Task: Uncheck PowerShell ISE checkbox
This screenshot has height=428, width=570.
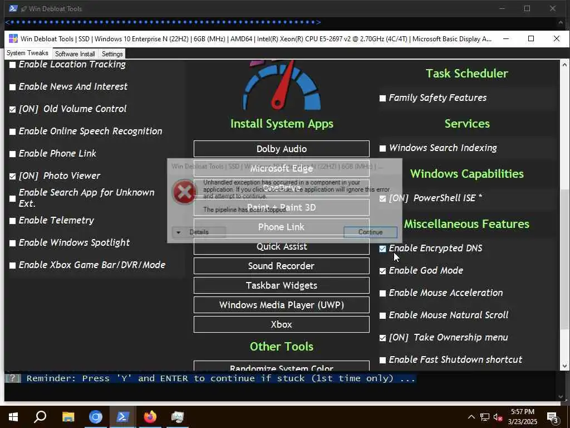Action: pos(382,198)
